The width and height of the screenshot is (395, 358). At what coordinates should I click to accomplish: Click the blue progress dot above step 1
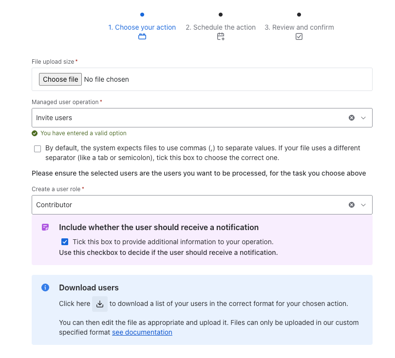tap(142, 15)
